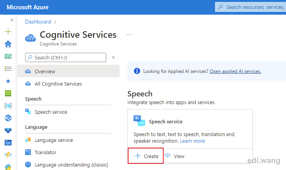Click the Speech service menu icon
Viewport: 286px width, 170px height.
pyautogui.click(x=28, y=111)
